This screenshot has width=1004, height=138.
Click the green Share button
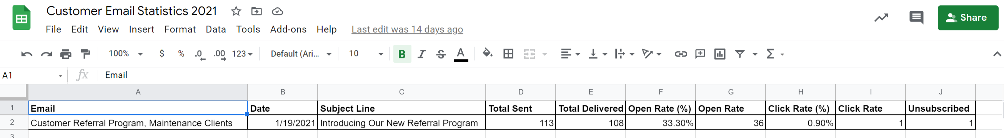point(968,18)
